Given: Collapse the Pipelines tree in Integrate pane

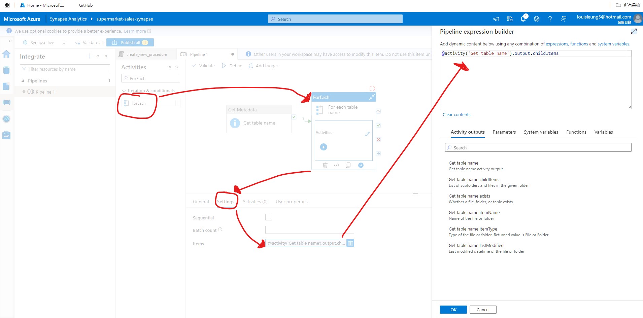Looking at the screenshot, I should point(23,81).
